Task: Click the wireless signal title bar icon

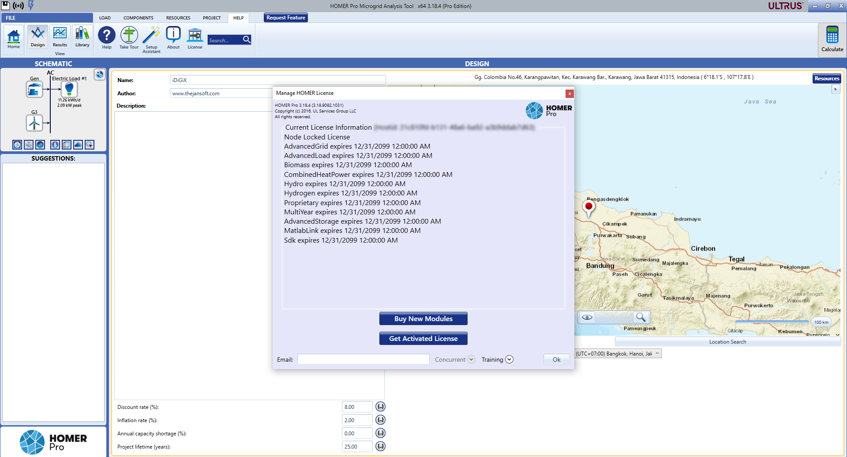Action: [x=18, y=6]
